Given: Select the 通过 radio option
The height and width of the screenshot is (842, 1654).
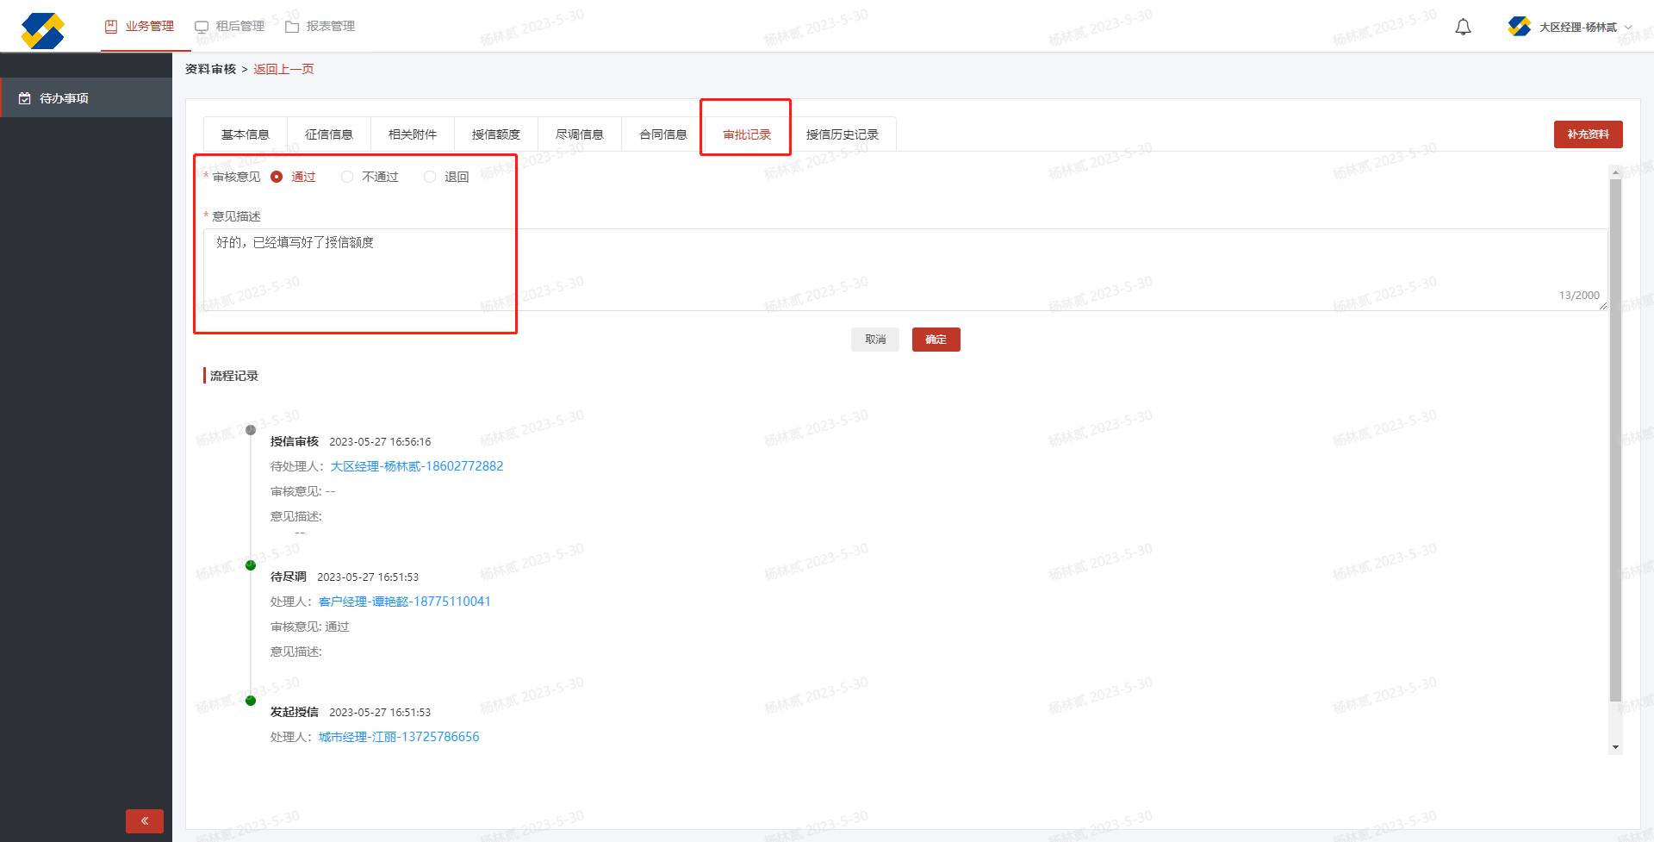Looking at the screenshot, I should coord(277,177).
